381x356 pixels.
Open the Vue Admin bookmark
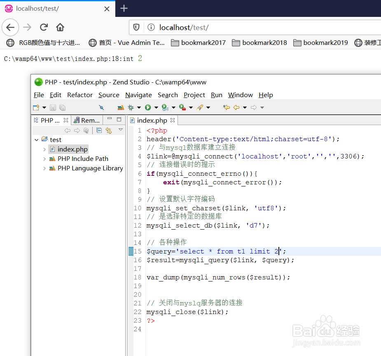(x=126, y=43)
